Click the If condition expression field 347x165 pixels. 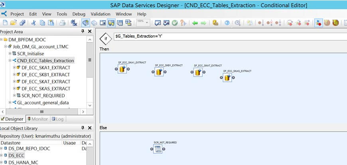[230, 37]
